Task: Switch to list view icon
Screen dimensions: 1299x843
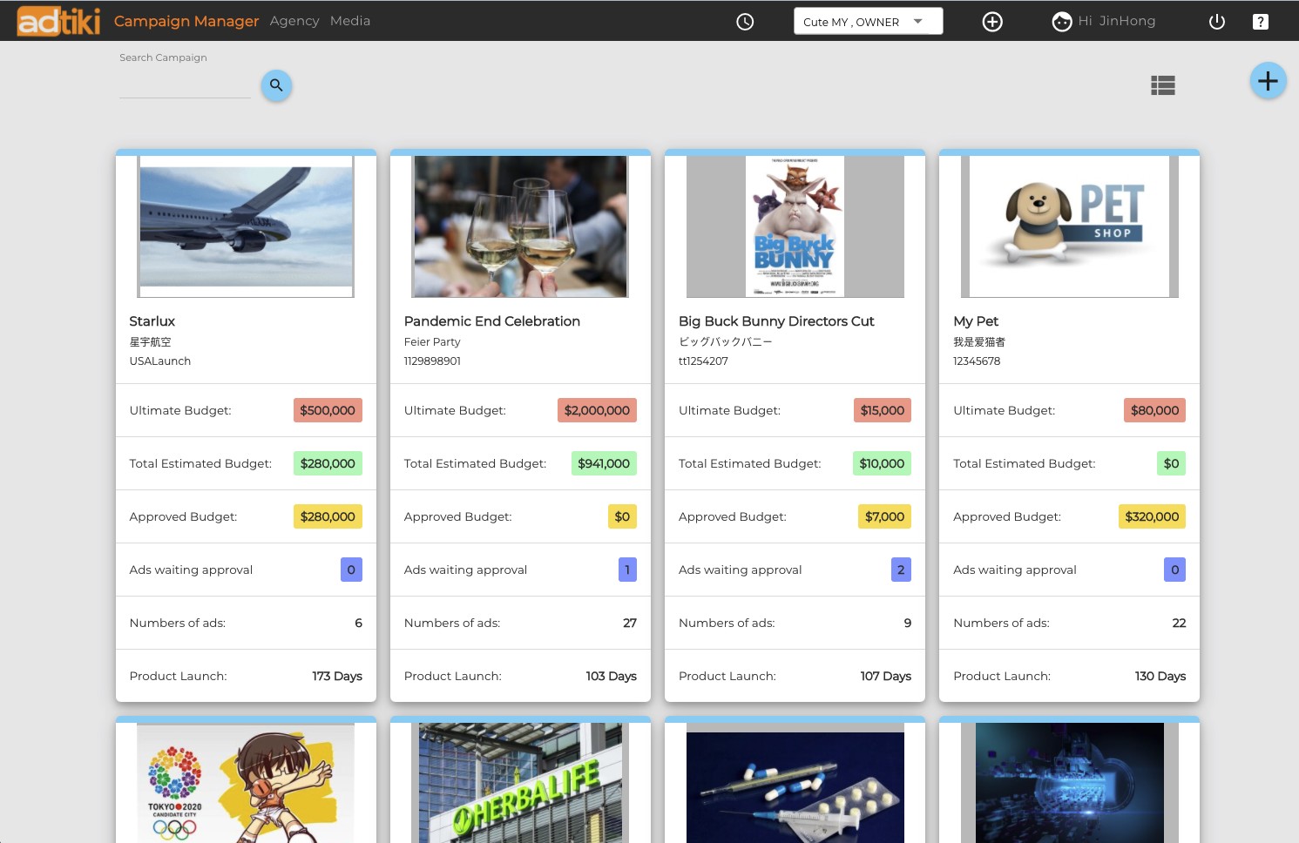Action: (x=1163, y=85)
